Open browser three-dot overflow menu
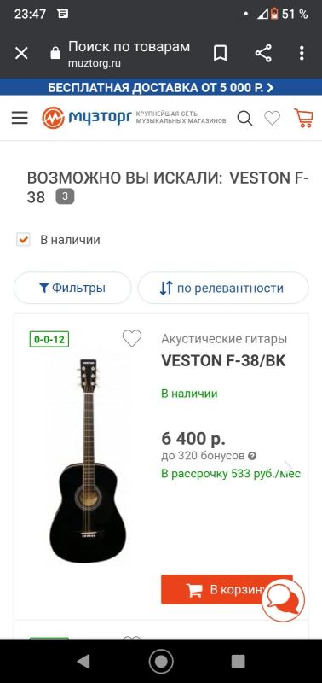Screen dimensions: 322x683 click(302, 54)
